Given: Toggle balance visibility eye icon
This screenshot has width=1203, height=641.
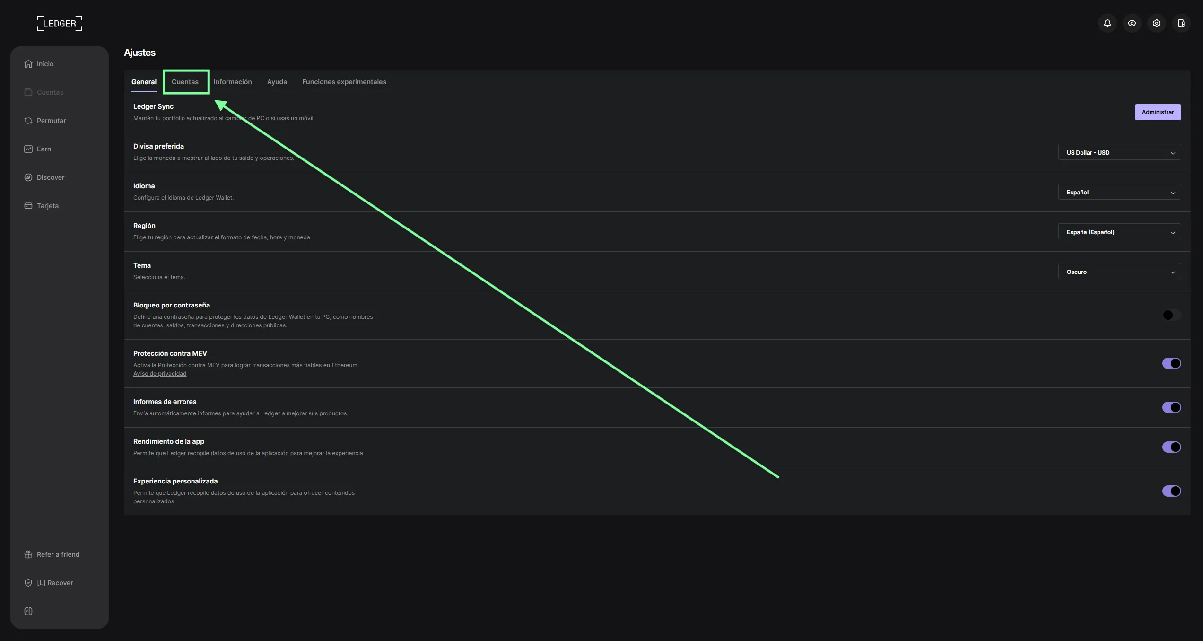Looking at the screenshot, I should tap(1132, 23).
